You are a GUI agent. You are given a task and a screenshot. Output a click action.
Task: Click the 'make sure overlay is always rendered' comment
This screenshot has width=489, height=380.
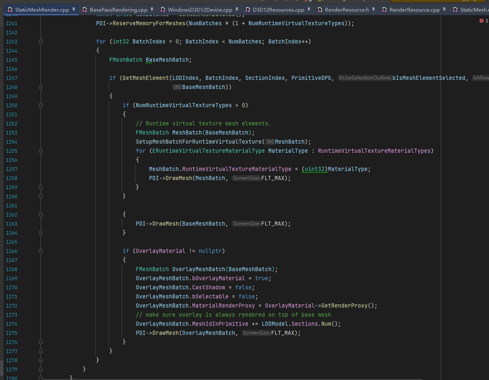233,315
